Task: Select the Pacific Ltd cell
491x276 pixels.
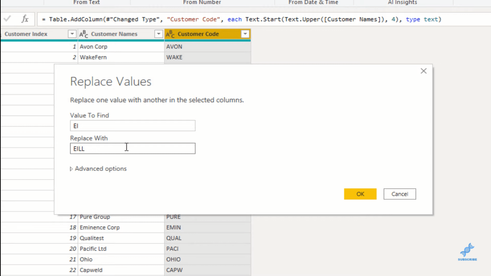Action: pyautogui.click(x=121, y=249)
